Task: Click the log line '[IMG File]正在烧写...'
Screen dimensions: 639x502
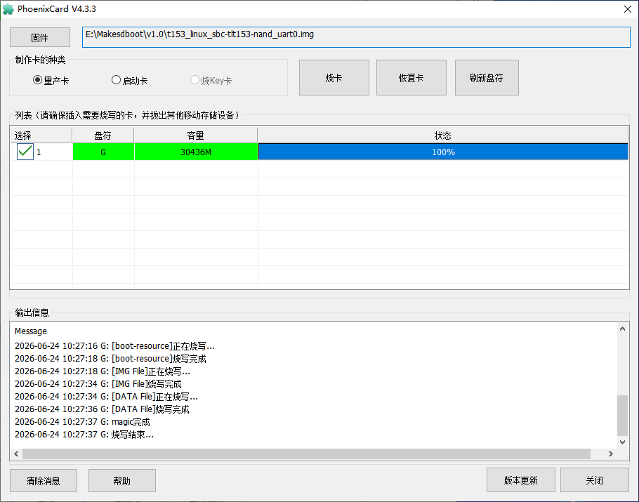Action: point(103,371)
